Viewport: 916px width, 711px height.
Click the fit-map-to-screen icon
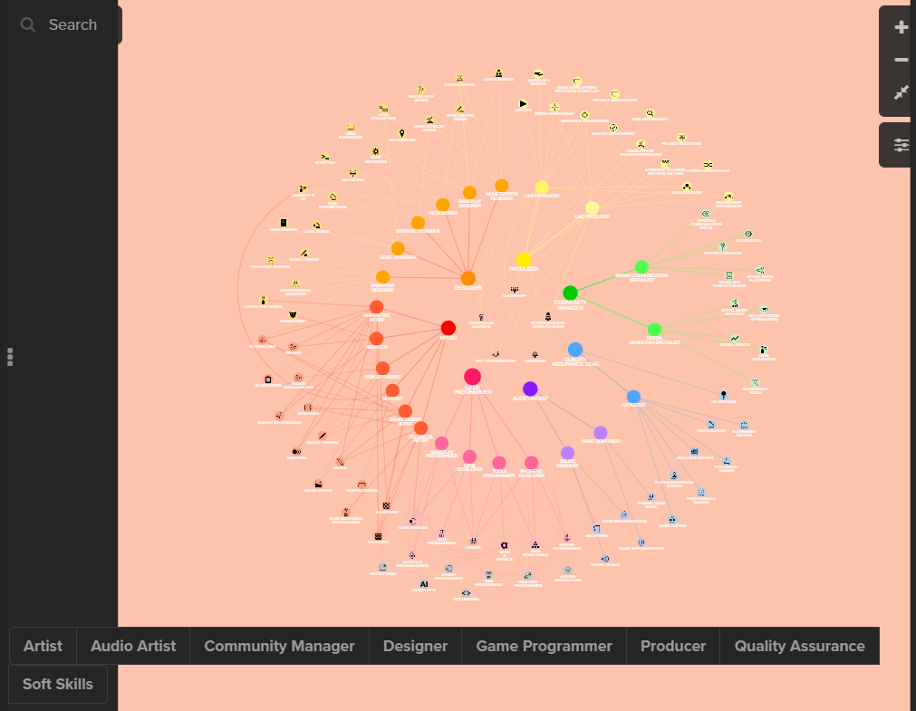pyautogui.click(x=901, y=93)
